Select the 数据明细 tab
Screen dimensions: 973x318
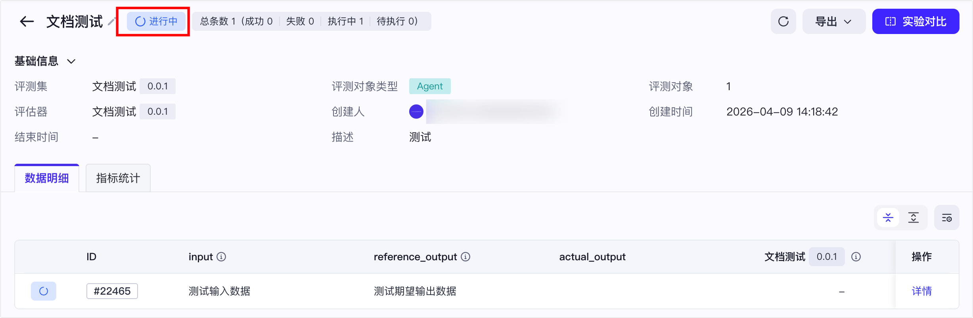click(x=47, y=178)
